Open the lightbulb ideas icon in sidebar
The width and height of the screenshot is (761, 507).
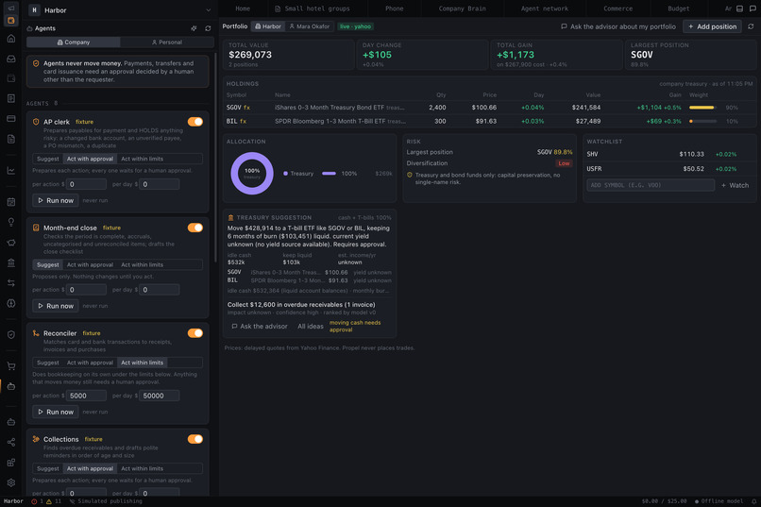[x=11, y=222]
